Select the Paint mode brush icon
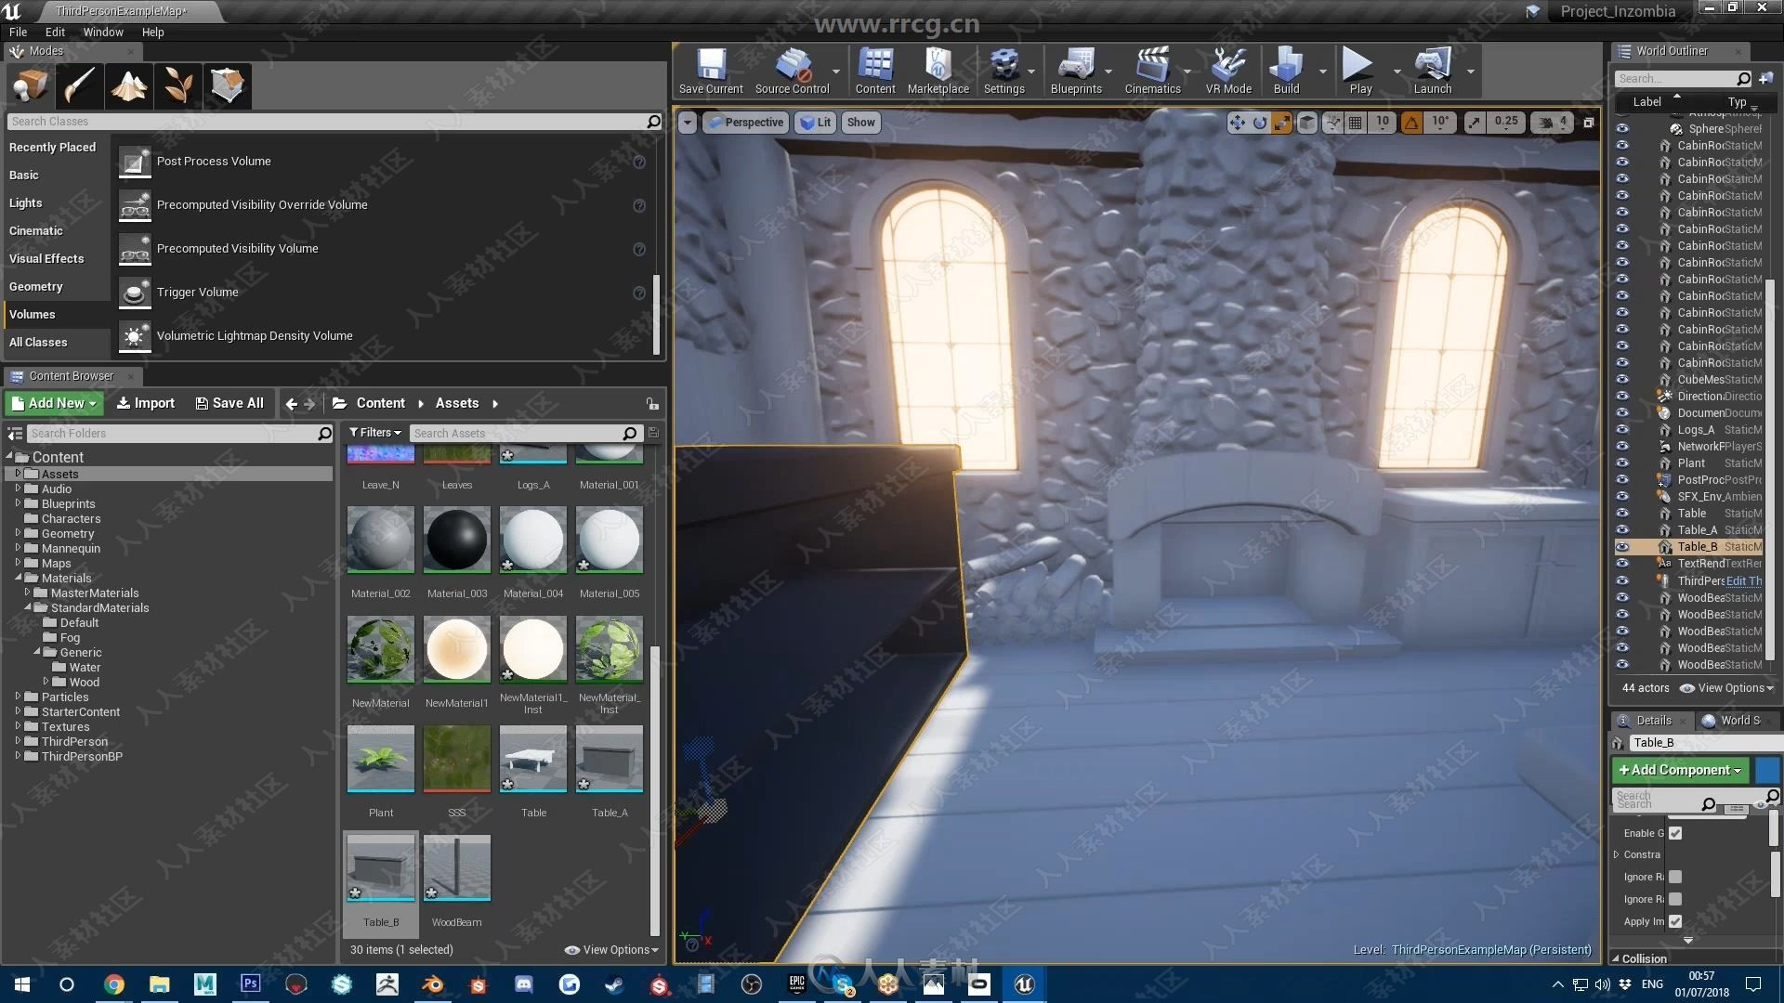The width and height of the screenshot is (1784, 1003). [79, 85]
